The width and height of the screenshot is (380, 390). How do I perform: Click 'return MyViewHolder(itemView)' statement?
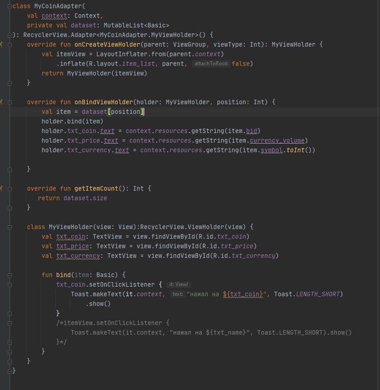(x=94, y=73)
